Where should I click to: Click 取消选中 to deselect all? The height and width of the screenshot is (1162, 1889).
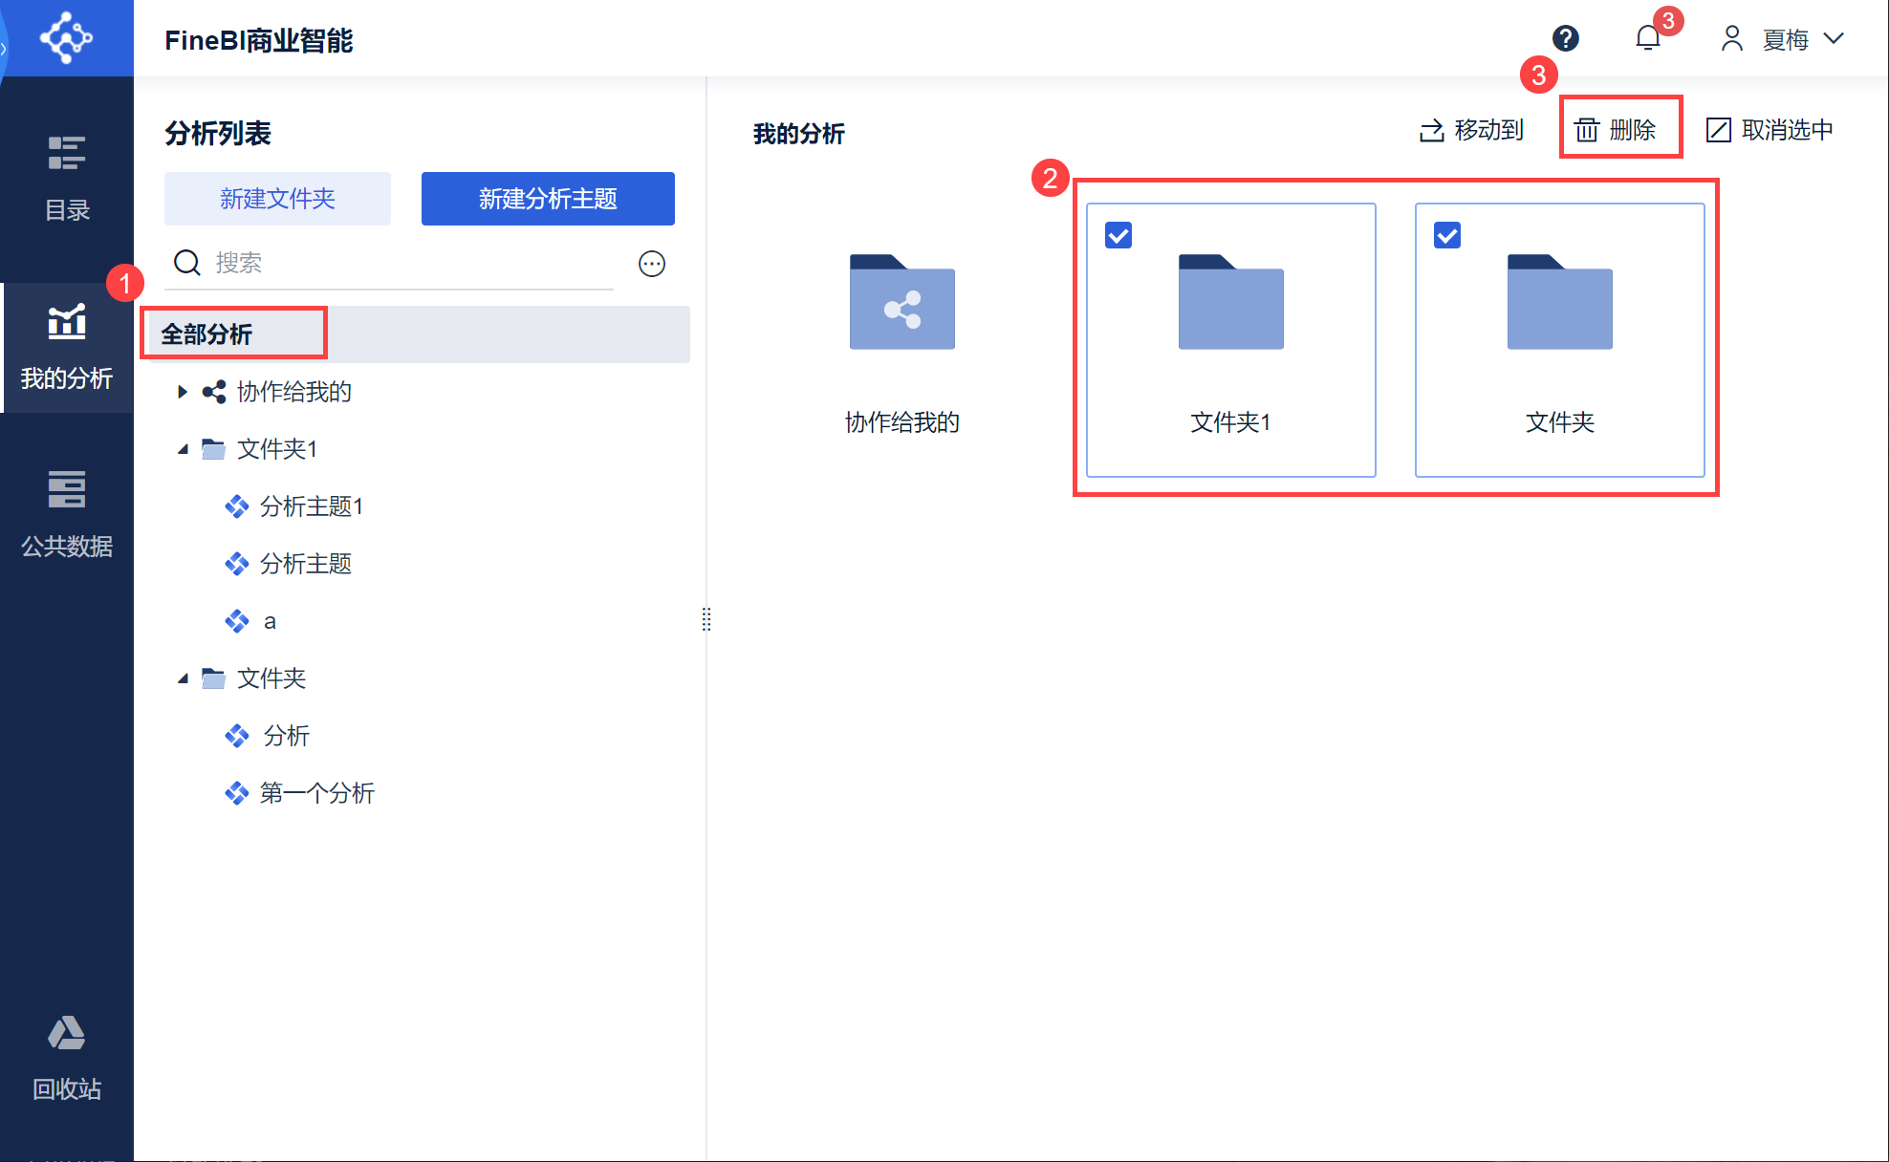pyautogui.click(x=1770, y=130)
